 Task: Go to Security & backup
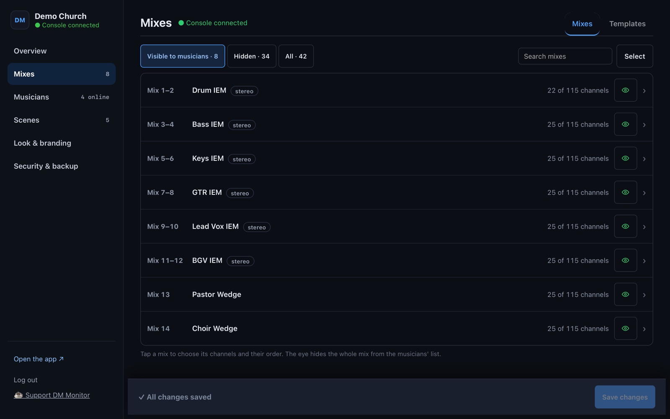[62, 166]
